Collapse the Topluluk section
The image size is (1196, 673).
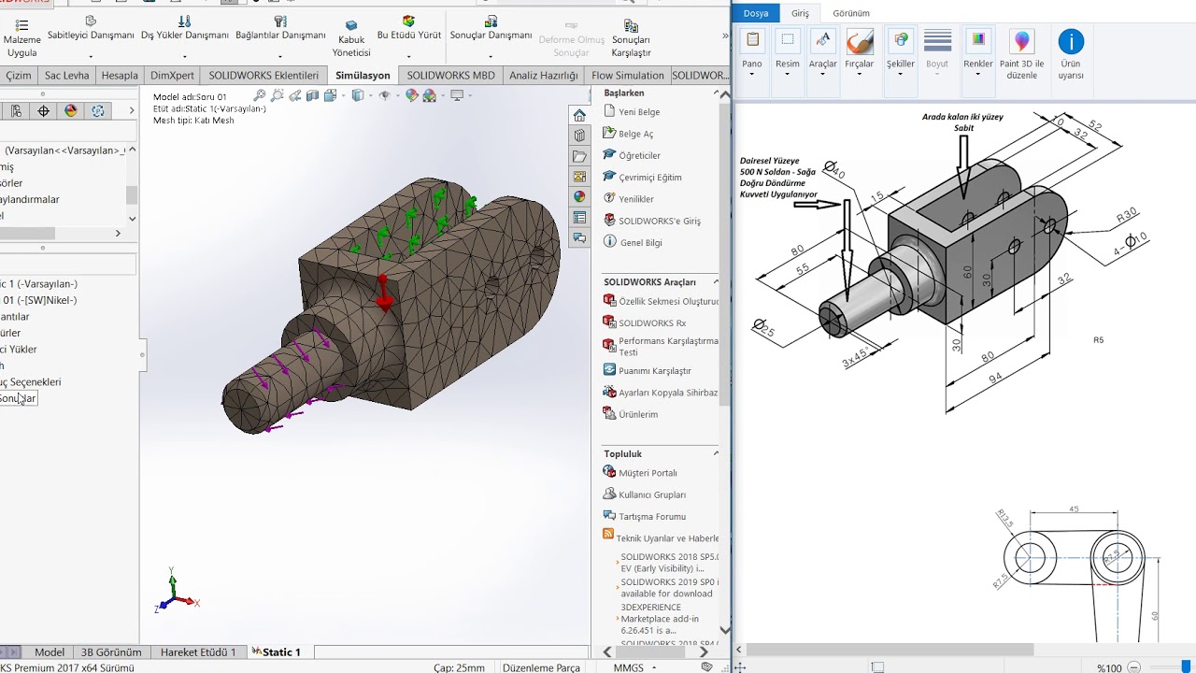click(717, 453)
